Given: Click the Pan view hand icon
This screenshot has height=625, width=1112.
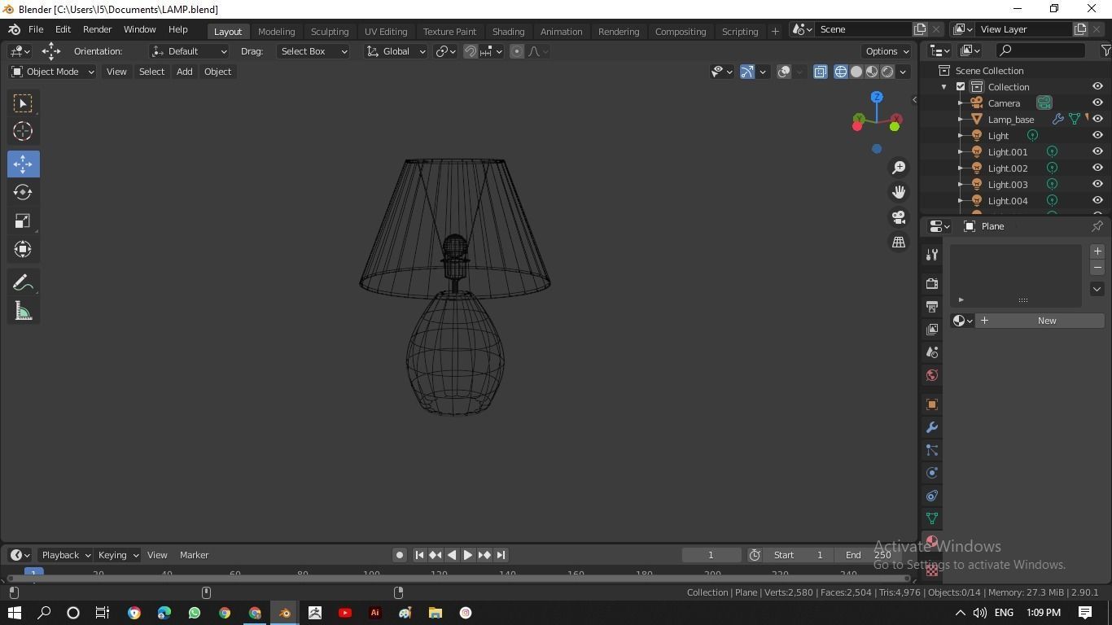Looking at the screenshot, I should pyautogui.click(x=899, y=192).
